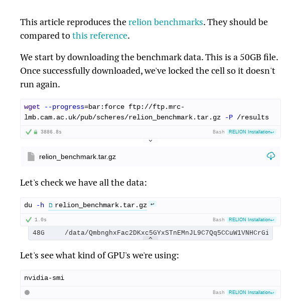Select the 48G output path line
301x301 pixels.
click(x=150, y=233)
